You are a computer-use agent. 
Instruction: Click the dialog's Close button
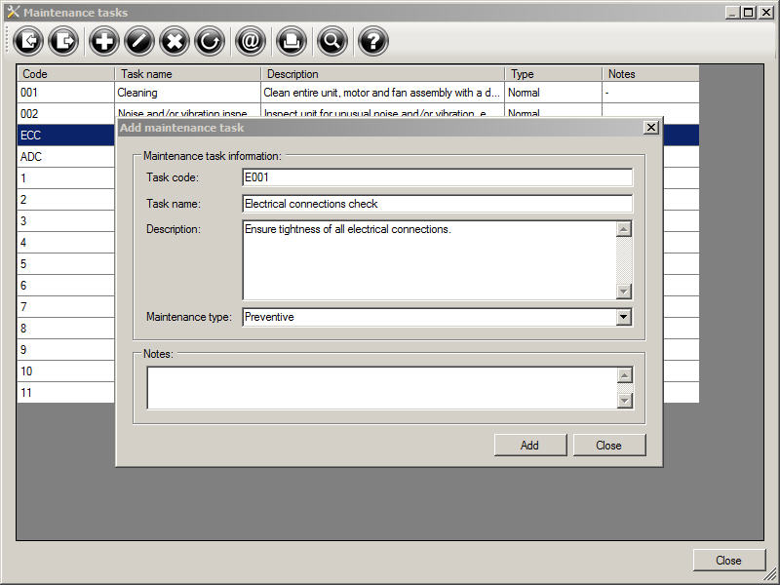608,446
